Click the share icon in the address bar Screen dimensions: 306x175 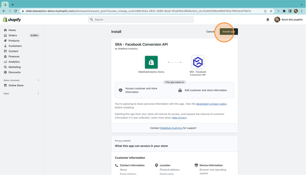point(265,11)
